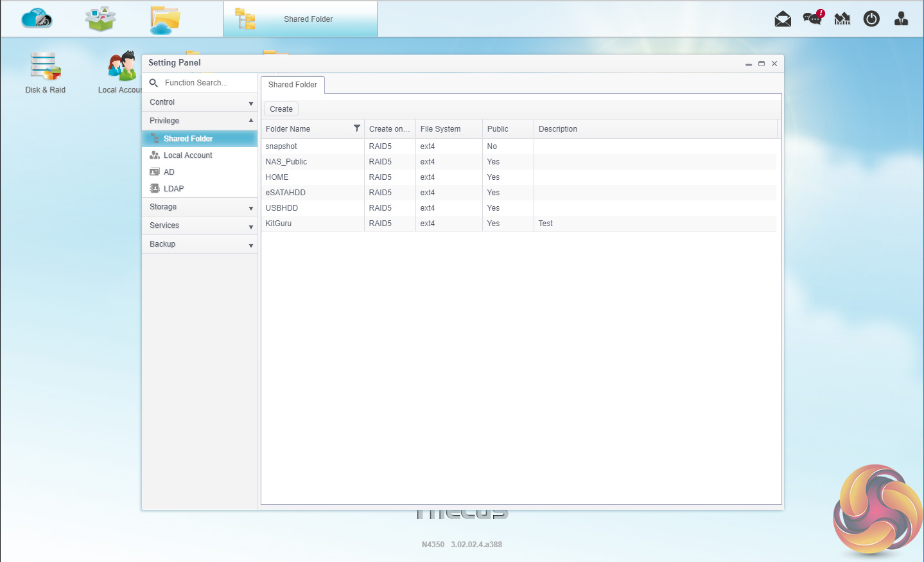924x562 pixels.
Task: Click the Folder Name column filter icon
Action: (357, 128)
